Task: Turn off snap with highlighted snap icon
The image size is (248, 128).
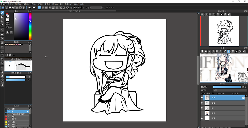Action: pyautogui.click(x=40, y=8)
